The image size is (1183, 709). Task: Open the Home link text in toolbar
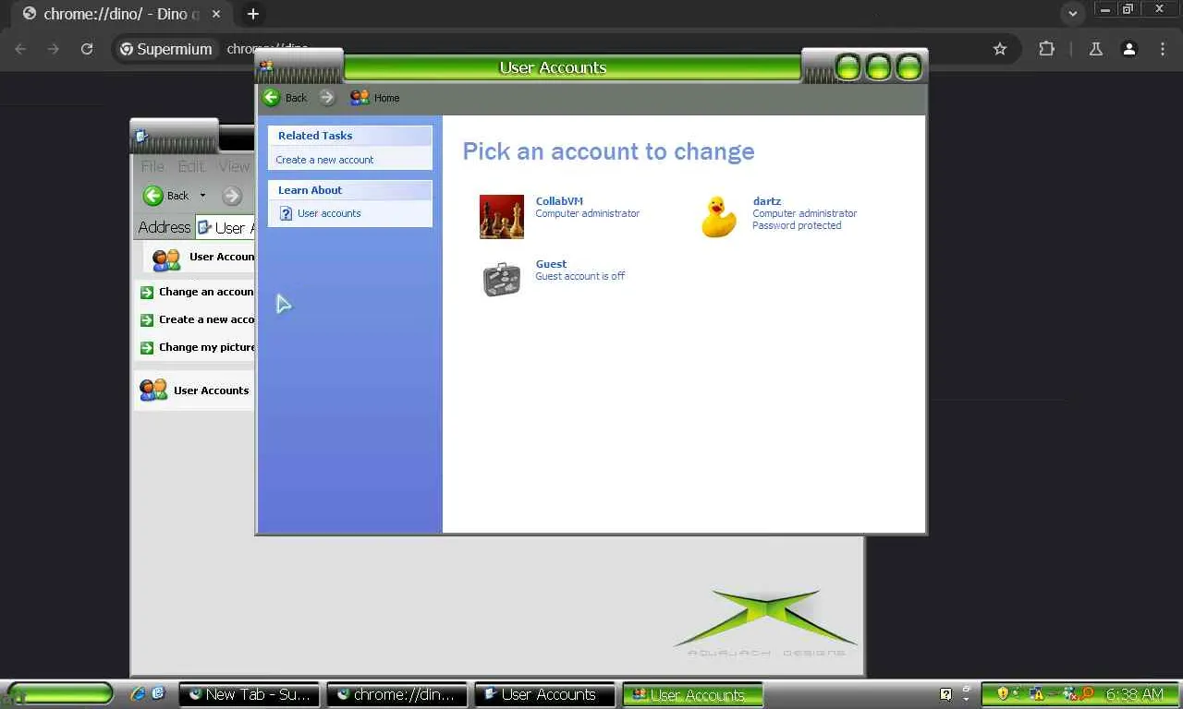[x=386, y=98]
